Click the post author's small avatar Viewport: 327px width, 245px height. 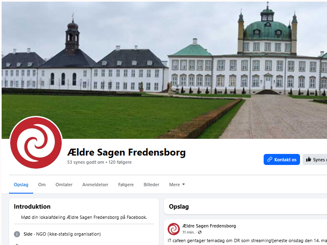coord(173,229)
